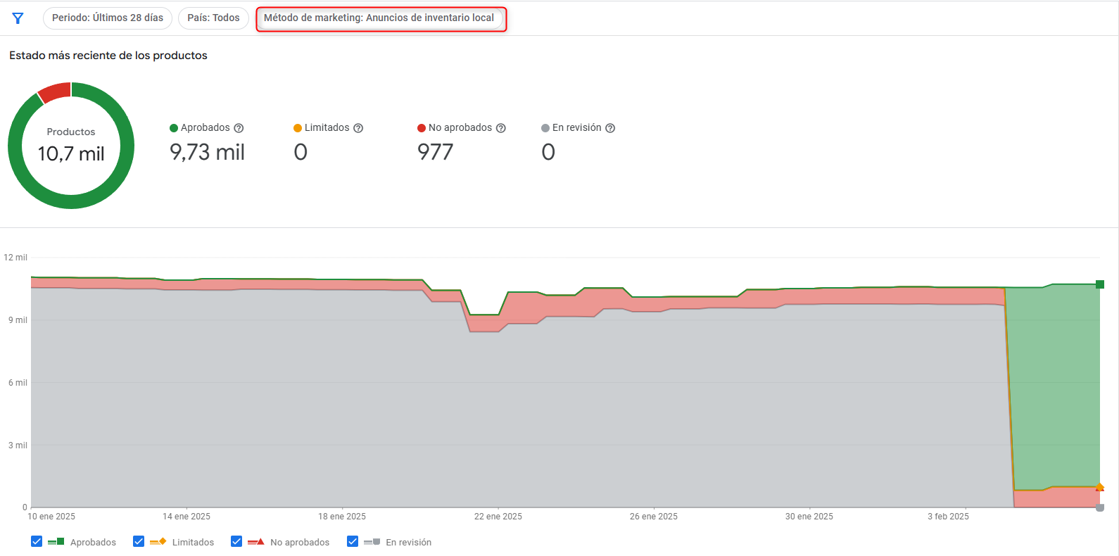The width and height of the screenshot is (1119, 556).
Task: Open help icon next to Aprobados
Action: tap(239, 128)
